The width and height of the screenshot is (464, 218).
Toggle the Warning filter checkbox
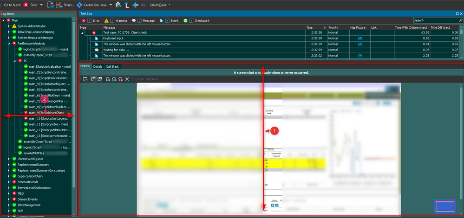(x=113, y=20)
